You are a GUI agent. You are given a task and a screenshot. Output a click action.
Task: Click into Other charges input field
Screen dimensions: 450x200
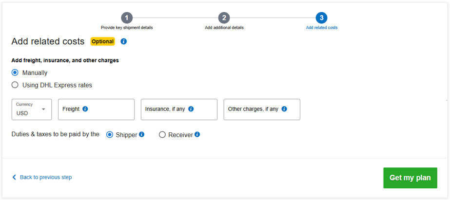coord(262,109)
